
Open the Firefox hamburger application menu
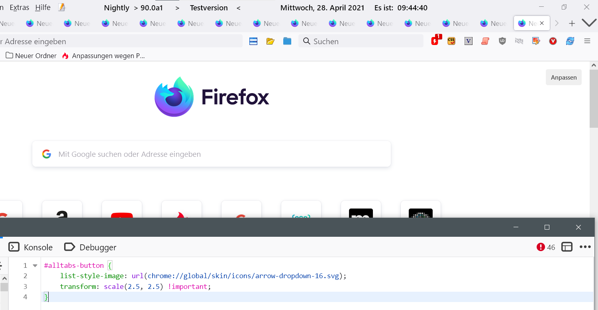pos(587,41)
